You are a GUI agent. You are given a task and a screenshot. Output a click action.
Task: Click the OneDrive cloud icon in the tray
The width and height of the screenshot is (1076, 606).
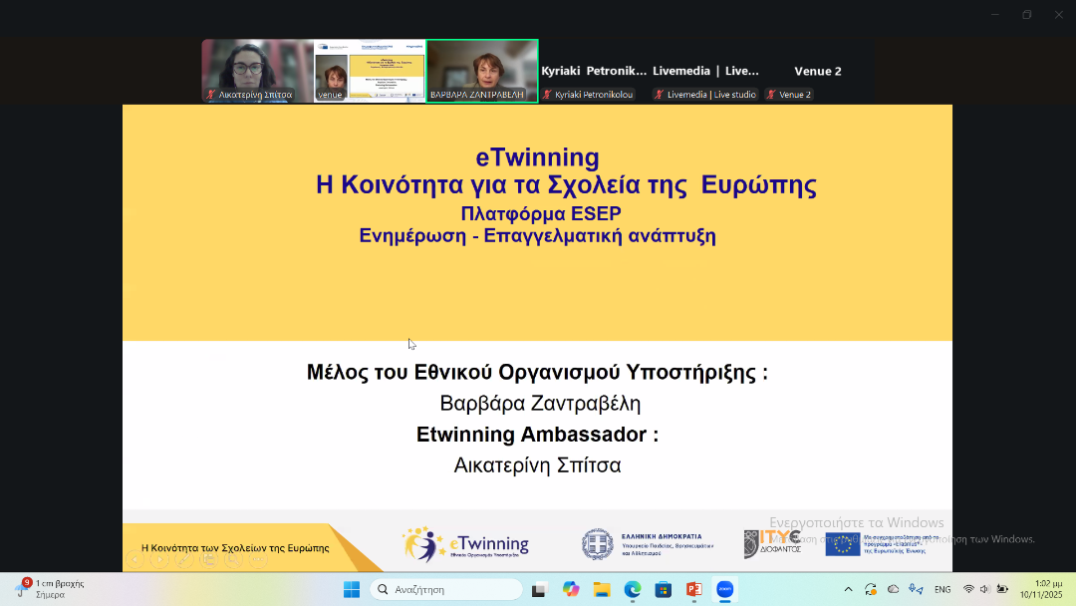coord(893,589)
